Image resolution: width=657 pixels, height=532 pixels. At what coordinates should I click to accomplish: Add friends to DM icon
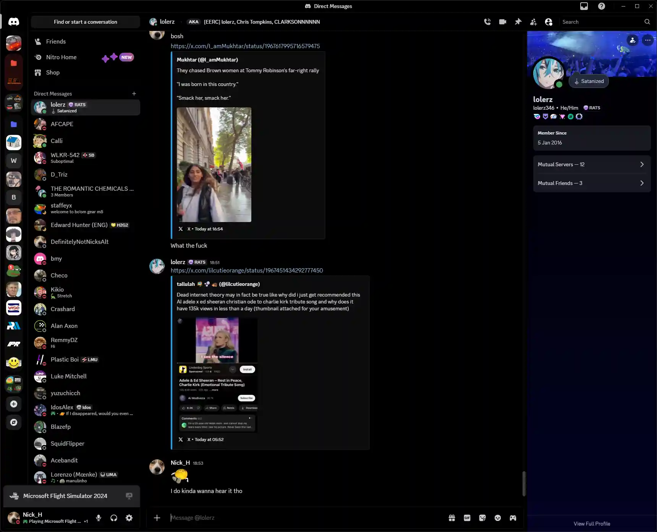[x=533, y=22]
